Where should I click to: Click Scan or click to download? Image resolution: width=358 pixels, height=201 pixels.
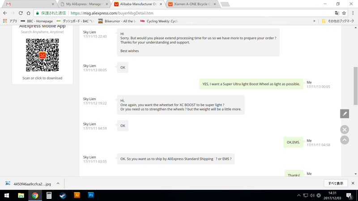42,78
